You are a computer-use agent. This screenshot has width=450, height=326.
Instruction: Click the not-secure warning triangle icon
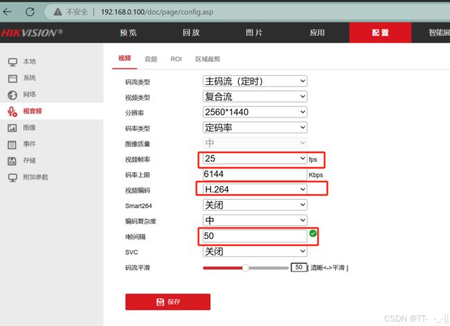(x=57, y=12)
